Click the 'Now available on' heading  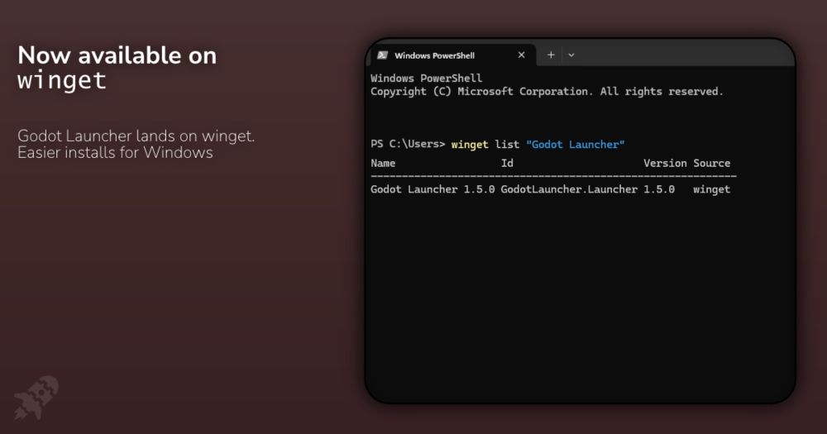[x=117, y=55]
